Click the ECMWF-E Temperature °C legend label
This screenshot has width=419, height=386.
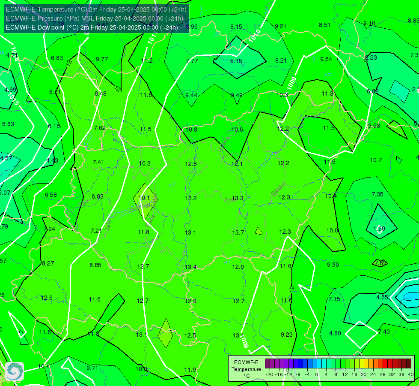[x=247, y=369]
